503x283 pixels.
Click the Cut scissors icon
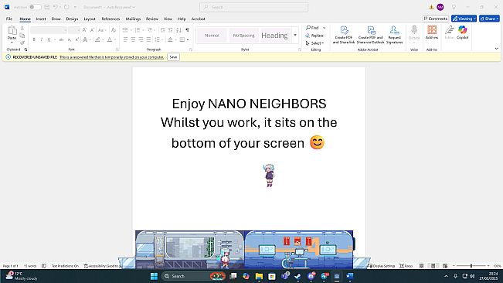coord(22,29)
